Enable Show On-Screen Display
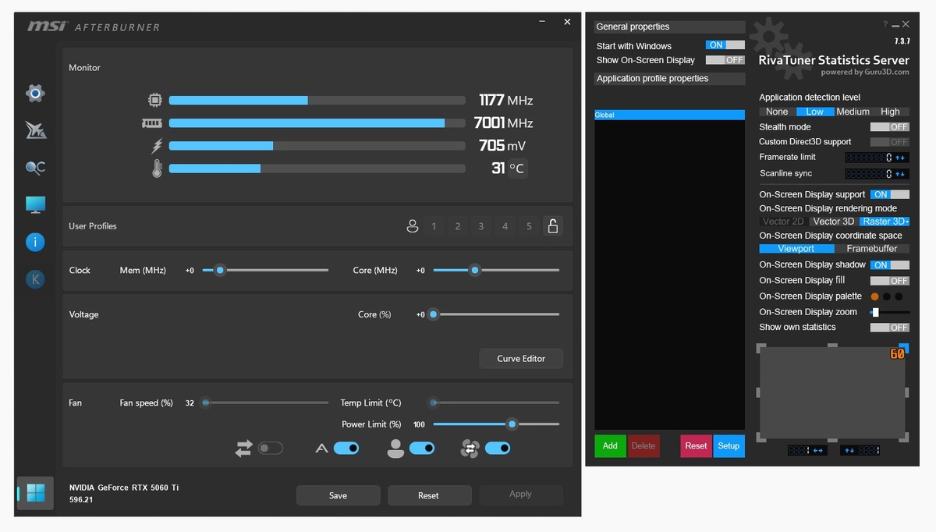Image resolution: width=936 pixels, height=532 pixels. point(725,59)
